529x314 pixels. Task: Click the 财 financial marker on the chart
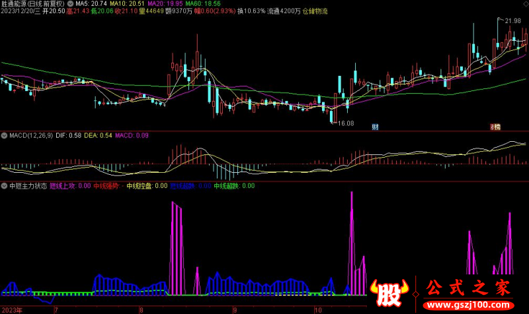coord(375,127)
